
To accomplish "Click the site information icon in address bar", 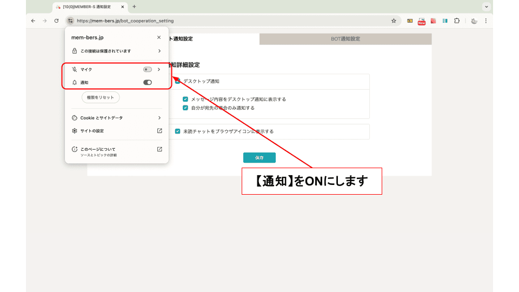I will (x=70, y=21).
